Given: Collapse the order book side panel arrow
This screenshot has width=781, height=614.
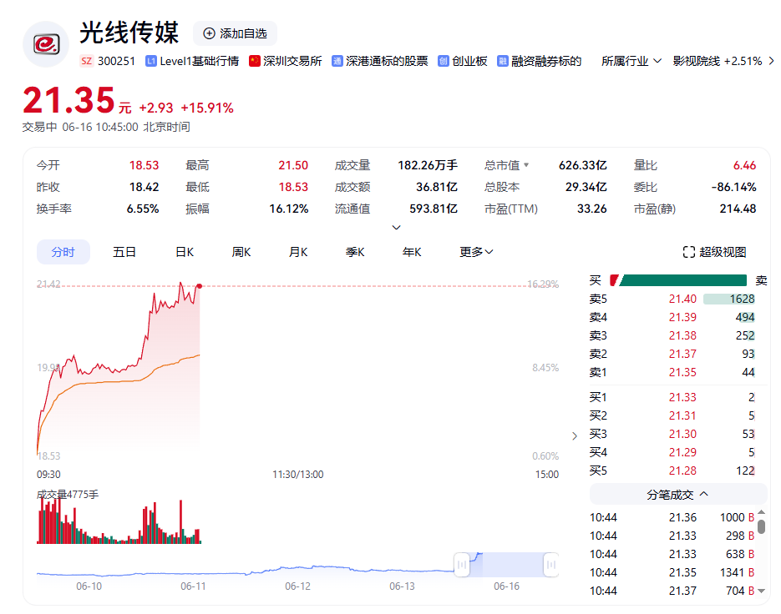Looking at the screenshot, I should [575, 435].
